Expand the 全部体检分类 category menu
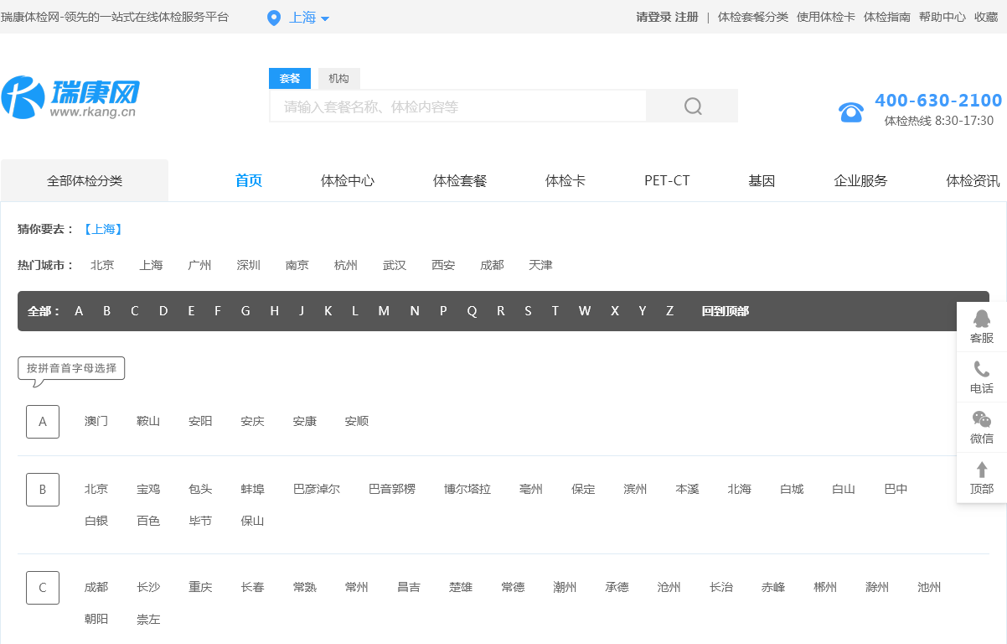 click(x=85, y=180)
